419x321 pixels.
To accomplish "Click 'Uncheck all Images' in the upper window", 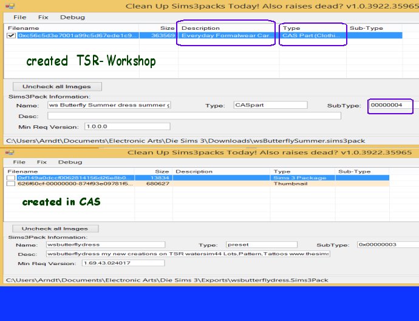I will pos(53,86).
